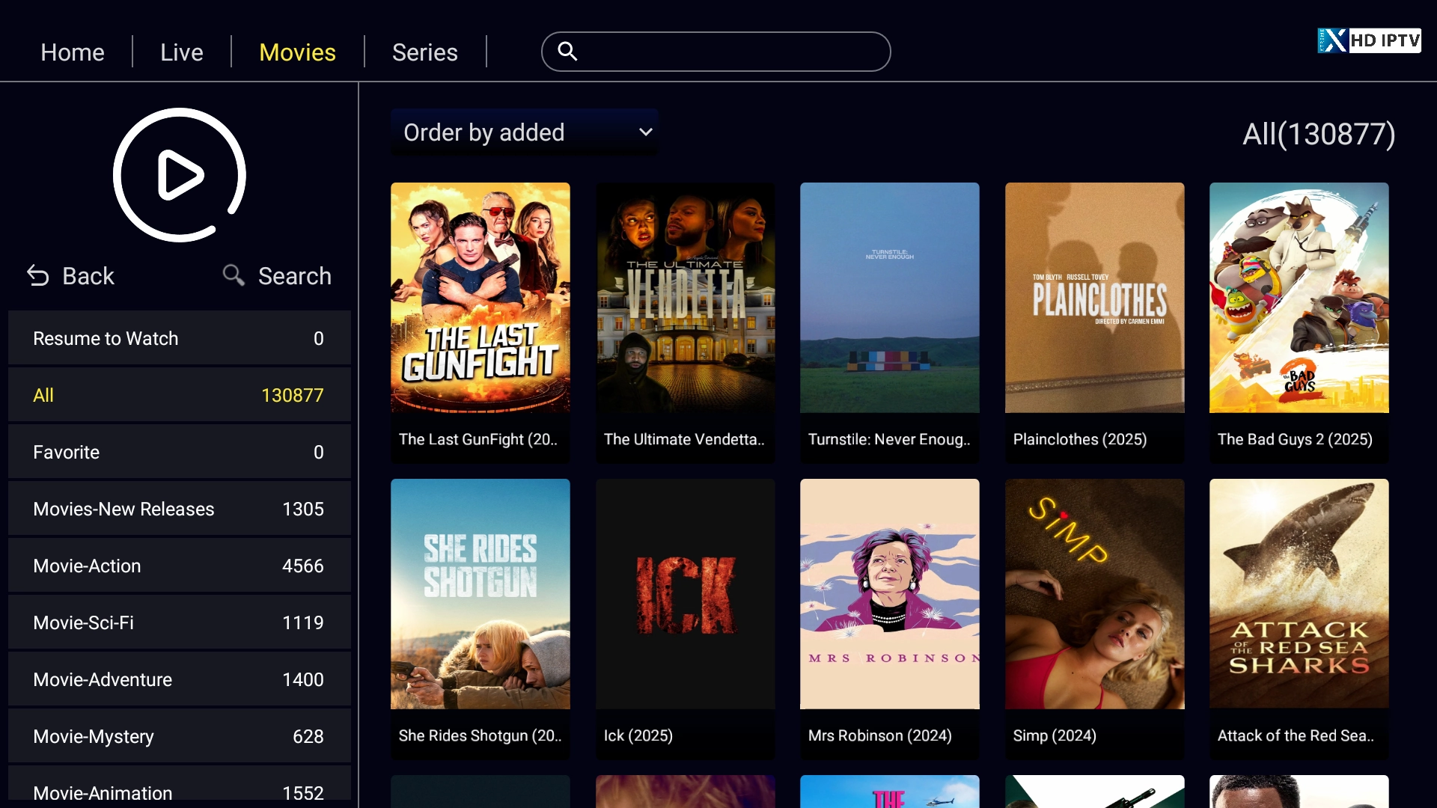Click the Search label in sidebar
The image size is (1437, 808).
point(295,276)
